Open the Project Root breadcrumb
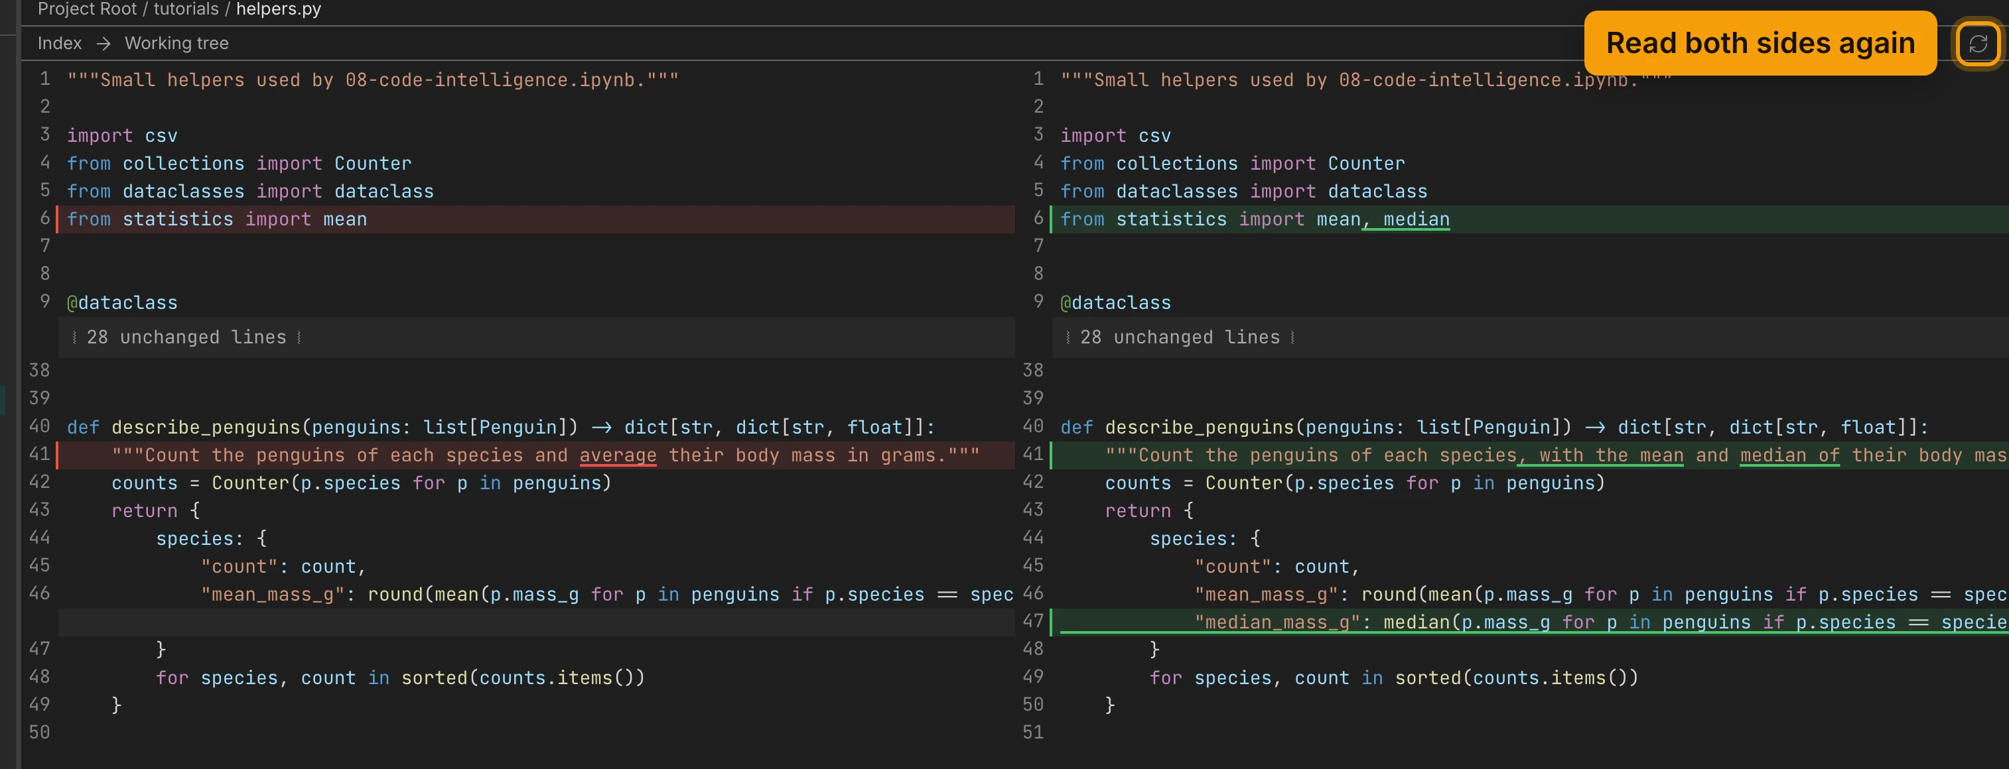The height and width of the screenshot is (769, 2009). pyautogui.click(x=86, y=9)
